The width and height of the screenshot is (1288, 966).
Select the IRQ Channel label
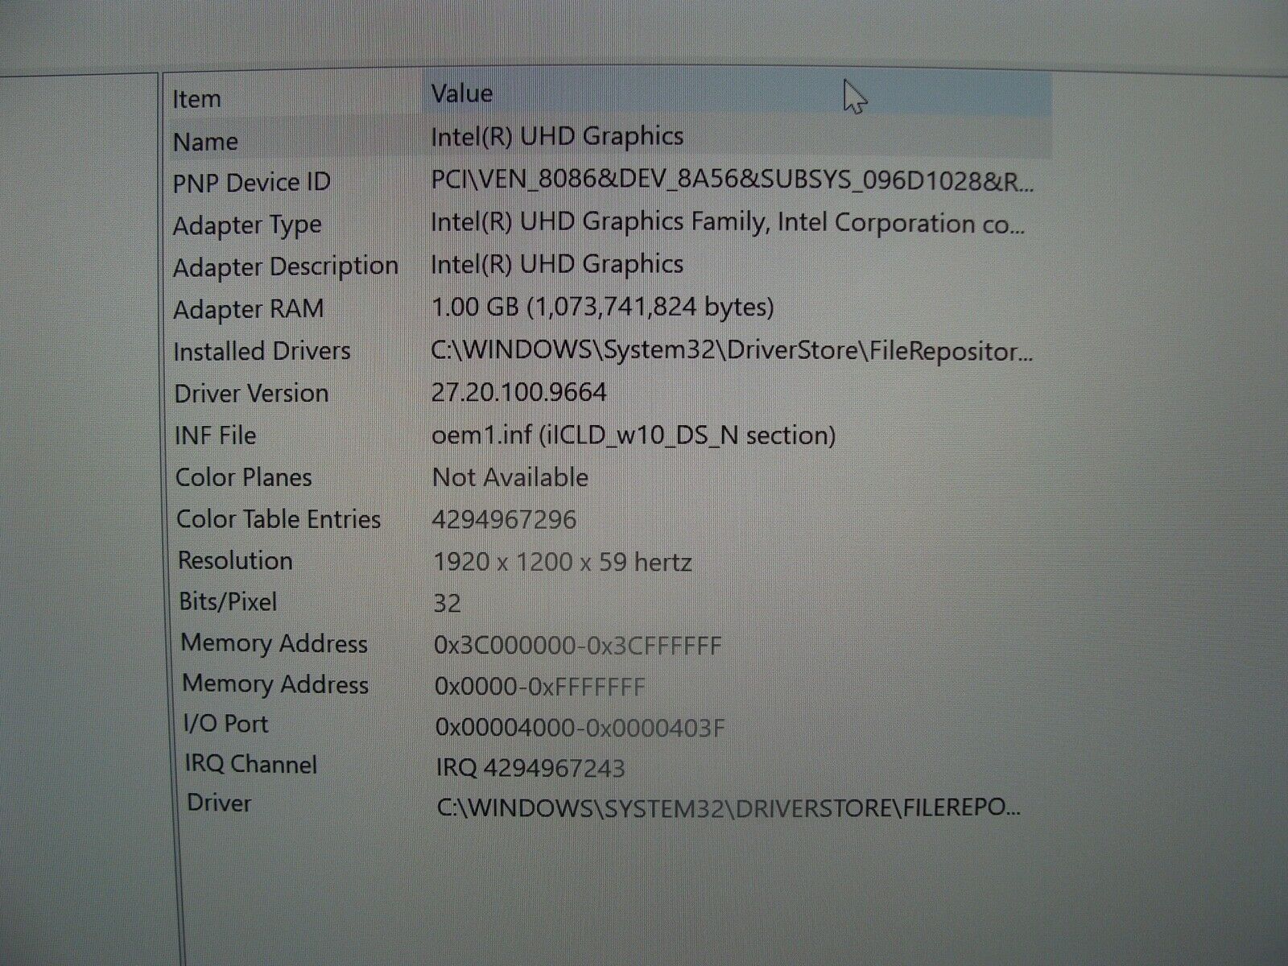coord(251,764)
